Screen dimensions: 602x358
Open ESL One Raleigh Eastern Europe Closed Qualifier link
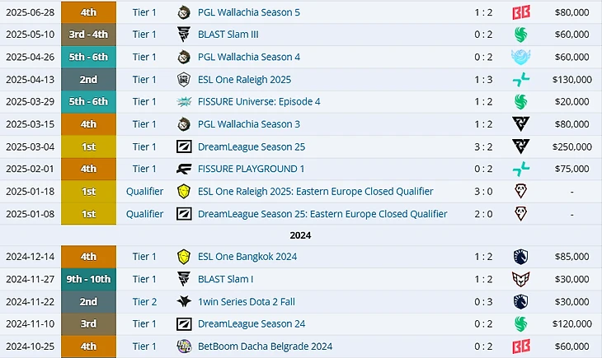click(316, 191)
